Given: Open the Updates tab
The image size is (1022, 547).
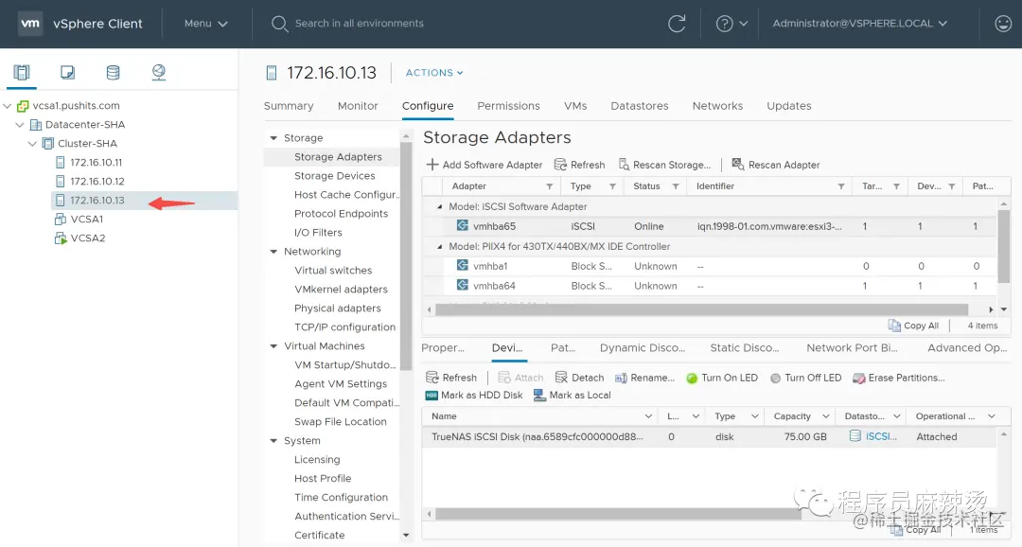Looking at the screenshot, I should 788,106.
